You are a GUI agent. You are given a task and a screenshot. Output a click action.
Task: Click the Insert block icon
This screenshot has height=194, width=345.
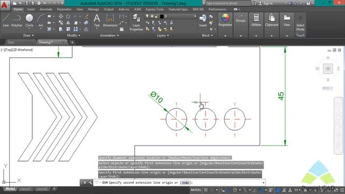click(x=203, y=20)
